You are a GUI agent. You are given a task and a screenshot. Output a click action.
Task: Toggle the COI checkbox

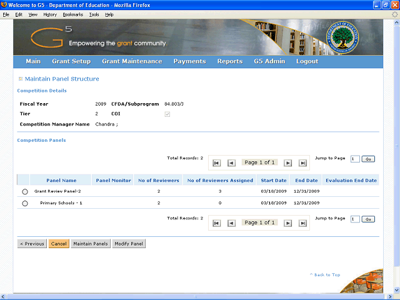[x=167, y=114]
